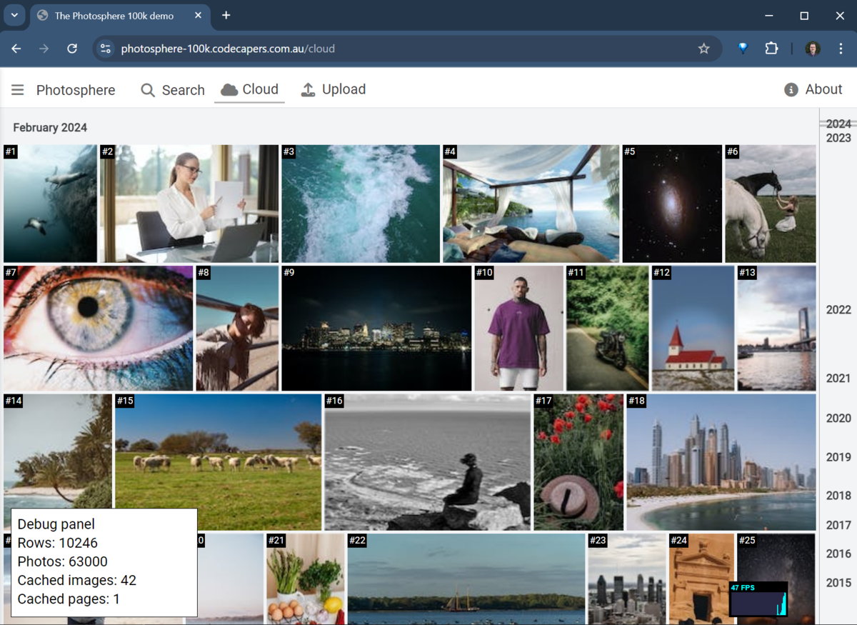Click the Photosphere title link
The image size is (857, 625).
coord(76,90)
